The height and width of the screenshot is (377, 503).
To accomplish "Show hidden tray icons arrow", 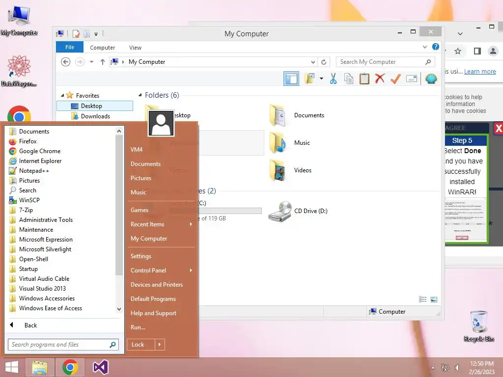I will click(433, 368).
